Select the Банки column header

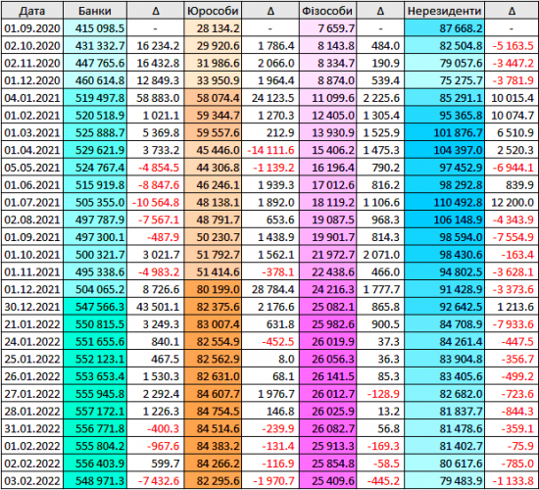95,11
